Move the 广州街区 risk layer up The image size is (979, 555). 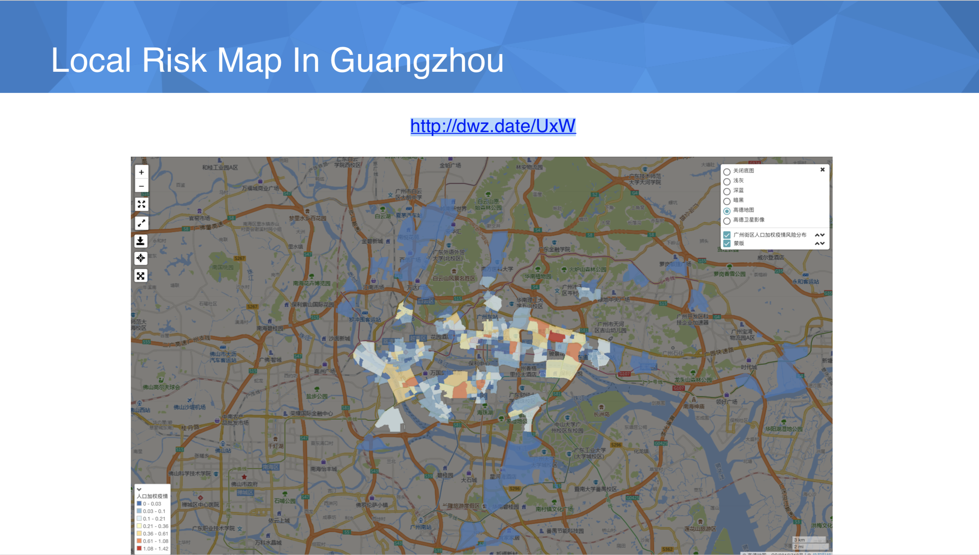817,235
